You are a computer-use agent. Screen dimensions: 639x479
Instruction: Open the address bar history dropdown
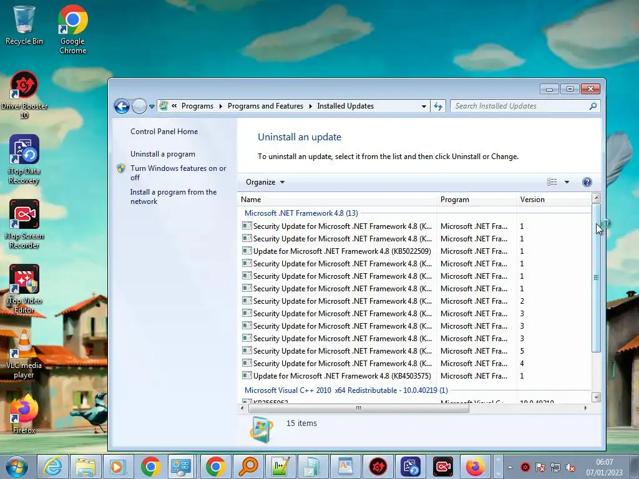(424, 106)
